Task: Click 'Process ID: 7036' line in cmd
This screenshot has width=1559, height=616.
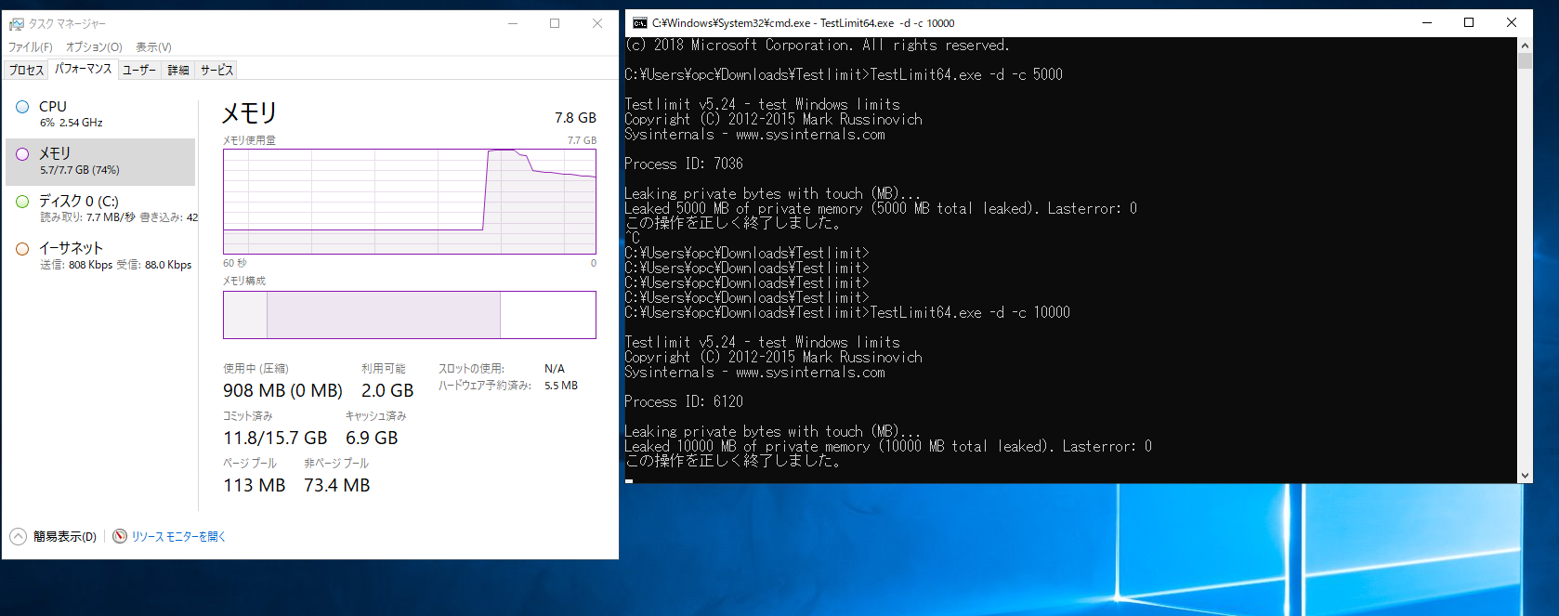Action: click(684, 164)
